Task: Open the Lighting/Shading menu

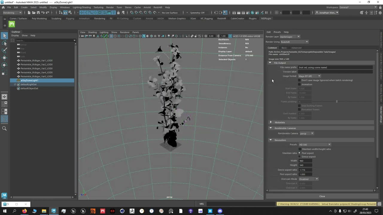Action: pyautogui.click(x=81, y=7)
